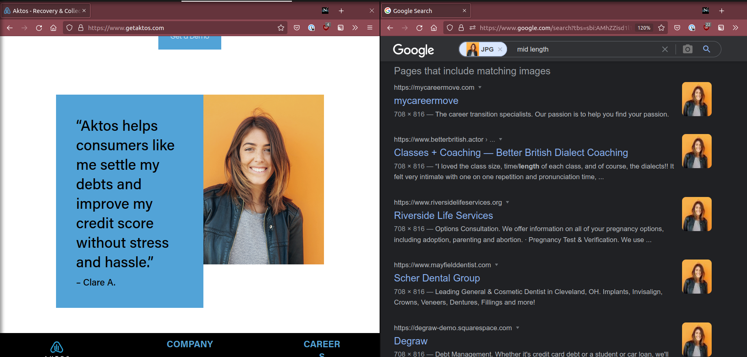747x357 pixels.
Task: Click the Get a Demo button
Action: pos(190,43)
